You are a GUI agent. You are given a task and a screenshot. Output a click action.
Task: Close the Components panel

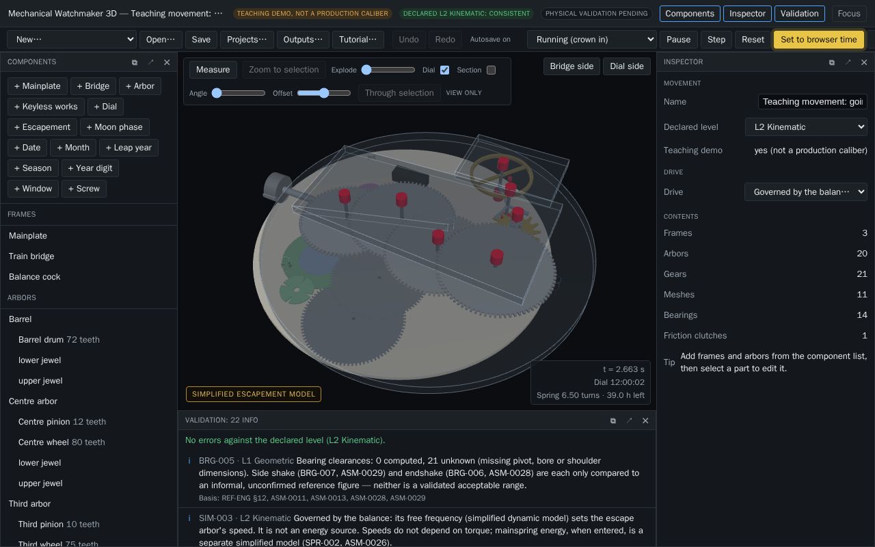click(167, 62)
